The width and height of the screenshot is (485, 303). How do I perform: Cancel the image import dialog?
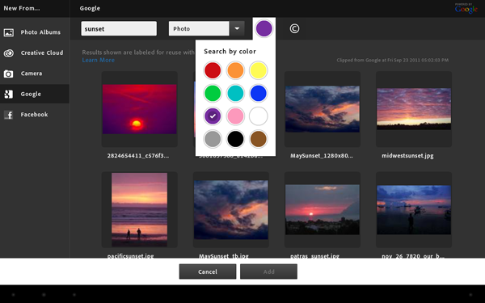coord(208,271)
